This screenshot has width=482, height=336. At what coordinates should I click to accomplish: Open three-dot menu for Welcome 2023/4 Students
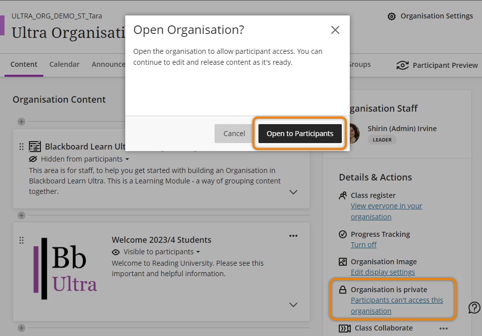point(293,236)
